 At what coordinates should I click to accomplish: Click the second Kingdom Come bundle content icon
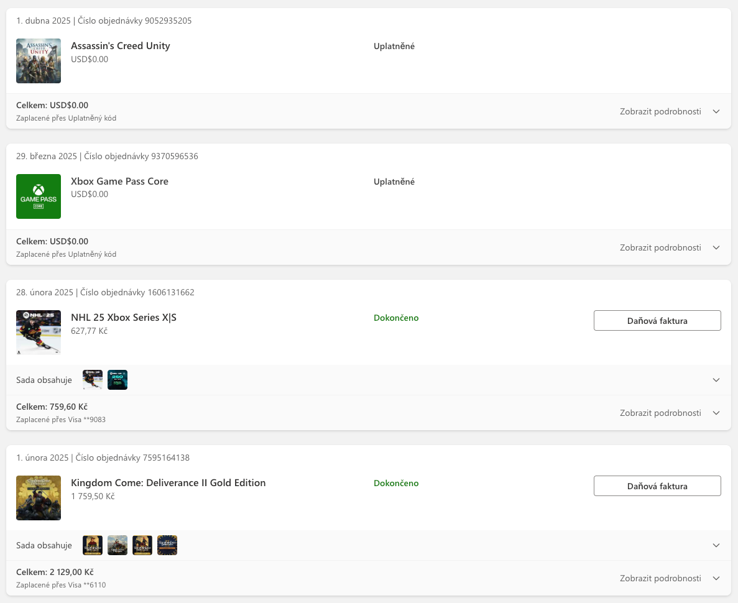coord(118,545)
